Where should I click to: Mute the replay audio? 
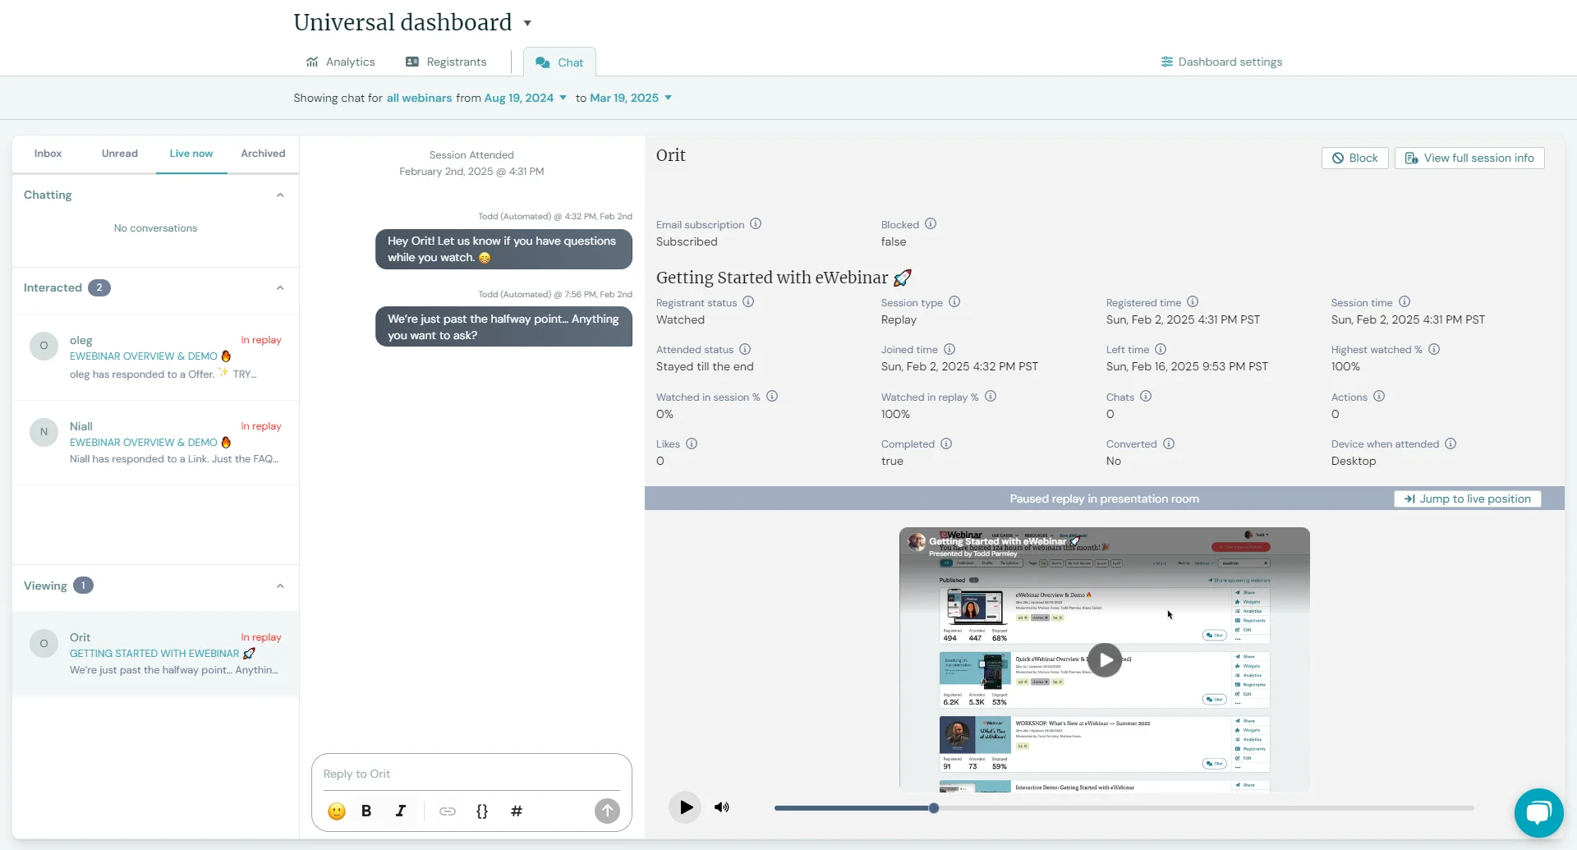pyautogui.click(x=721, y=807)
